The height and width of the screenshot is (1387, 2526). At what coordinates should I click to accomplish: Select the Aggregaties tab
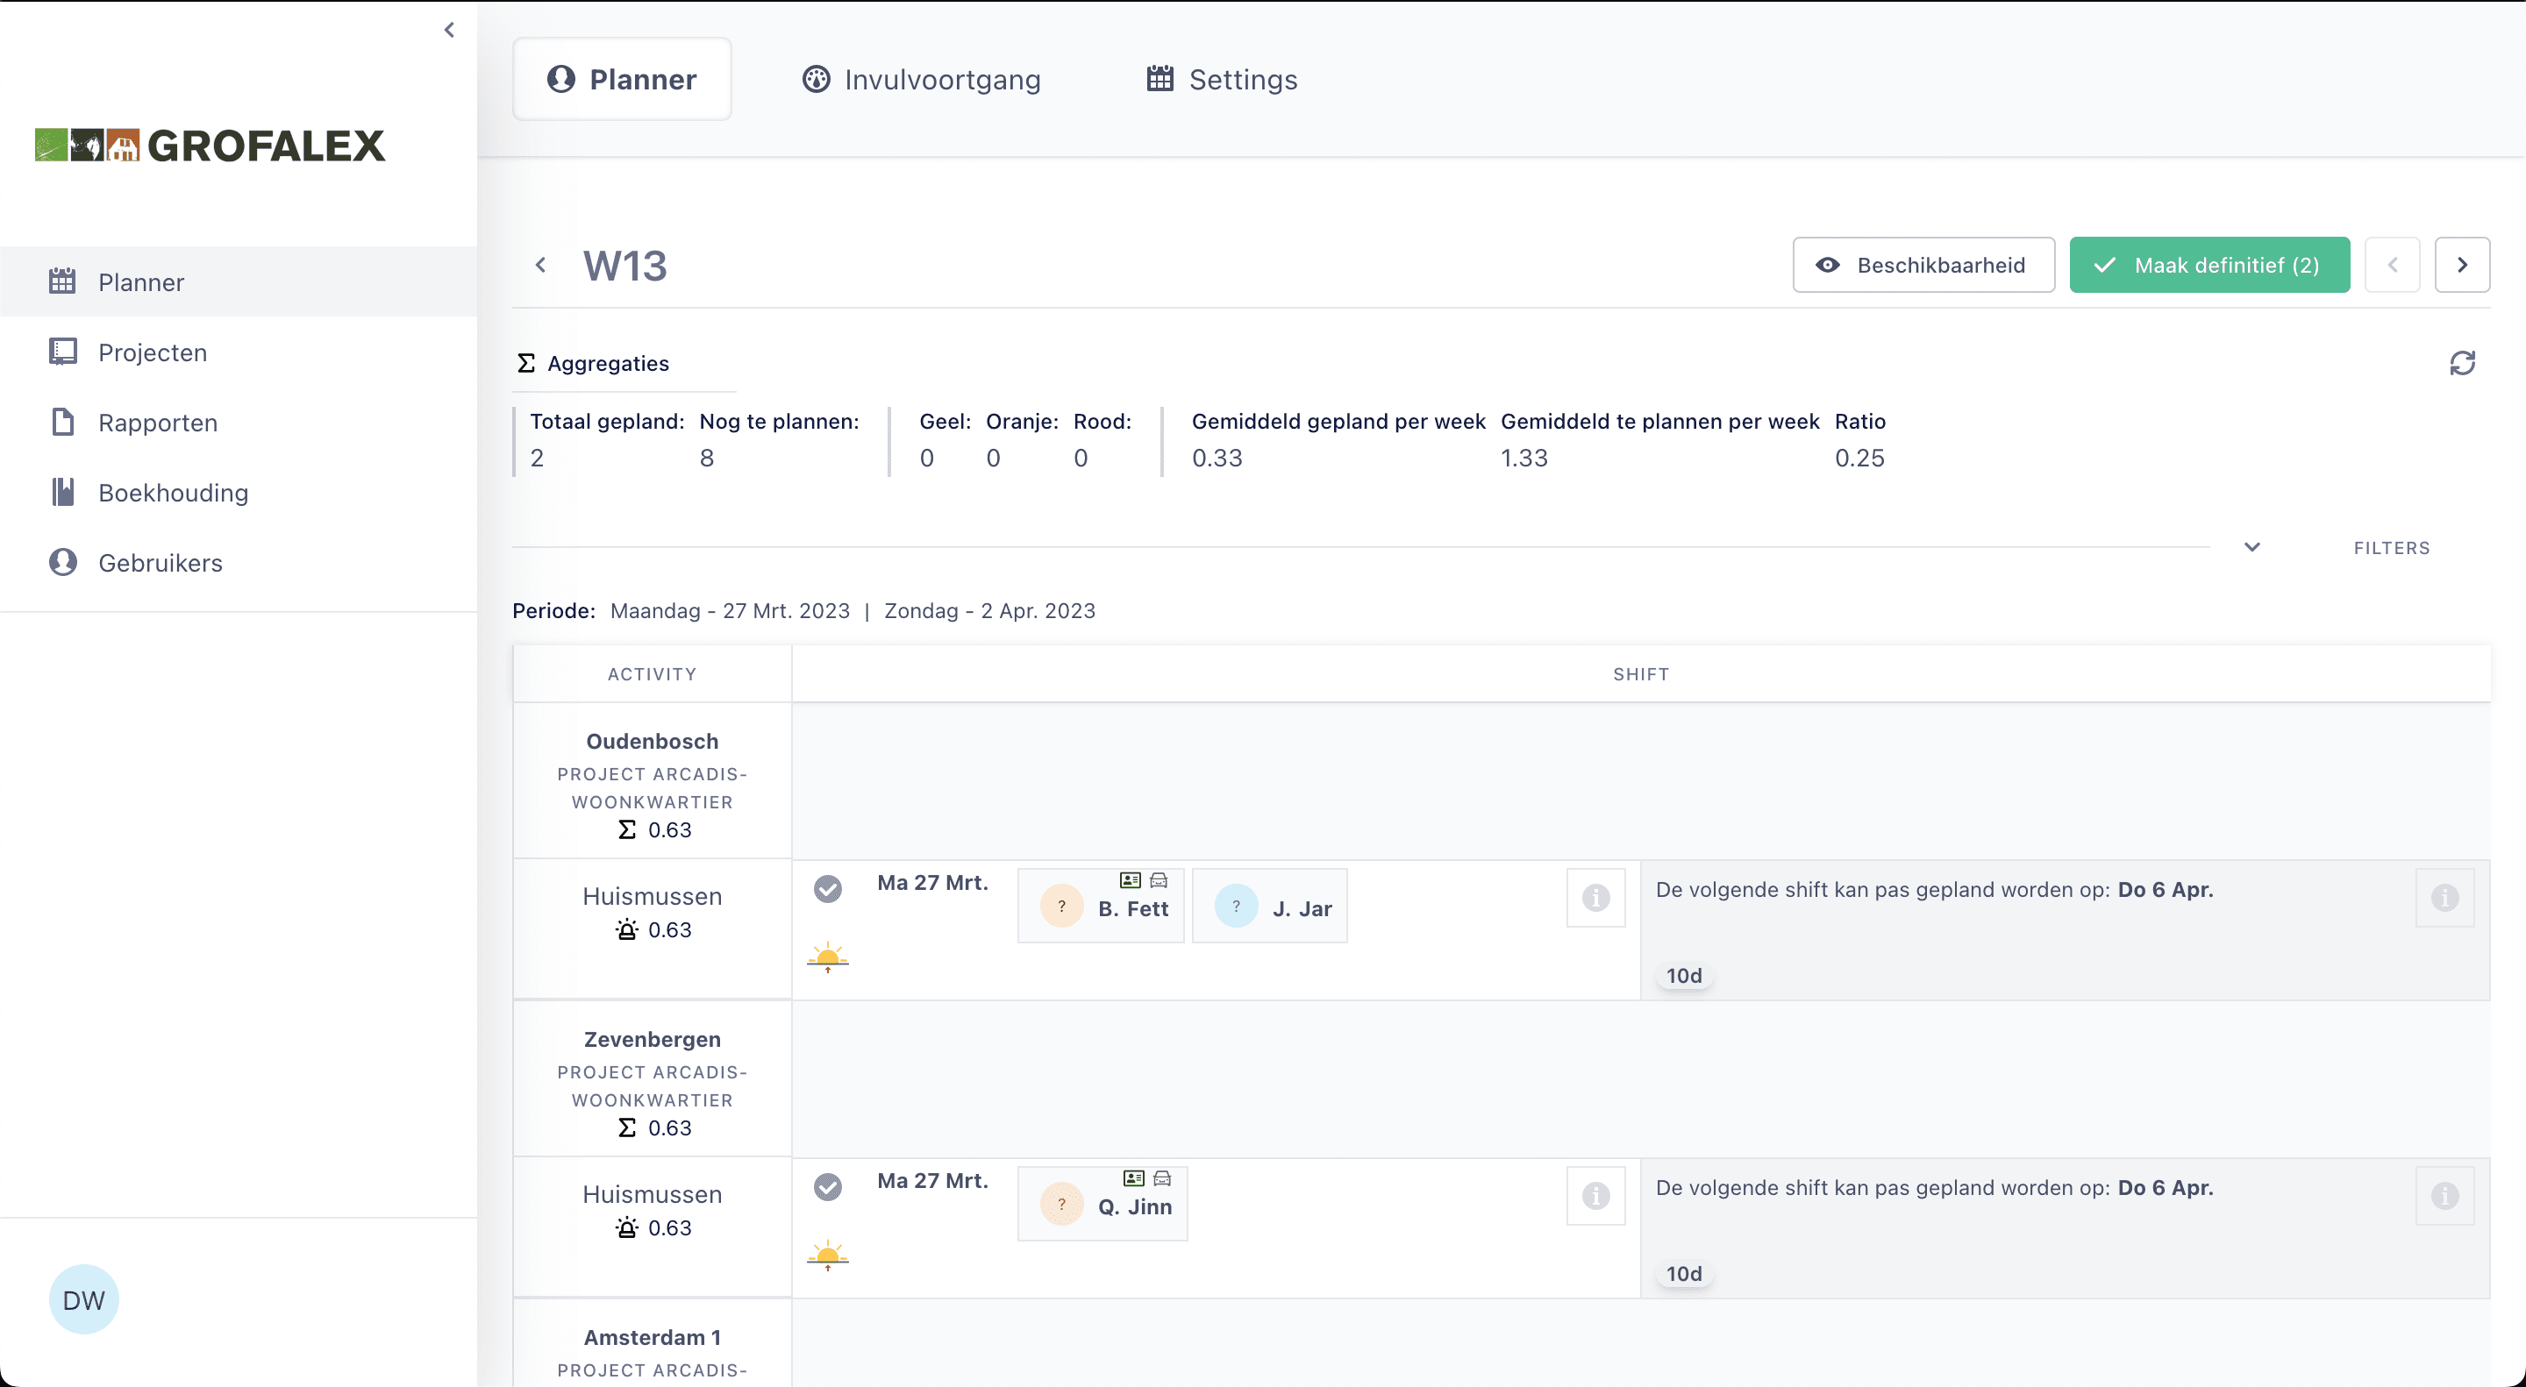click(593, 364)
